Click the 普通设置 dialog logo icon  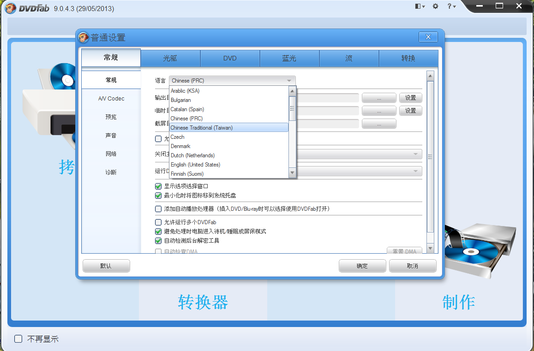point(84,37)
